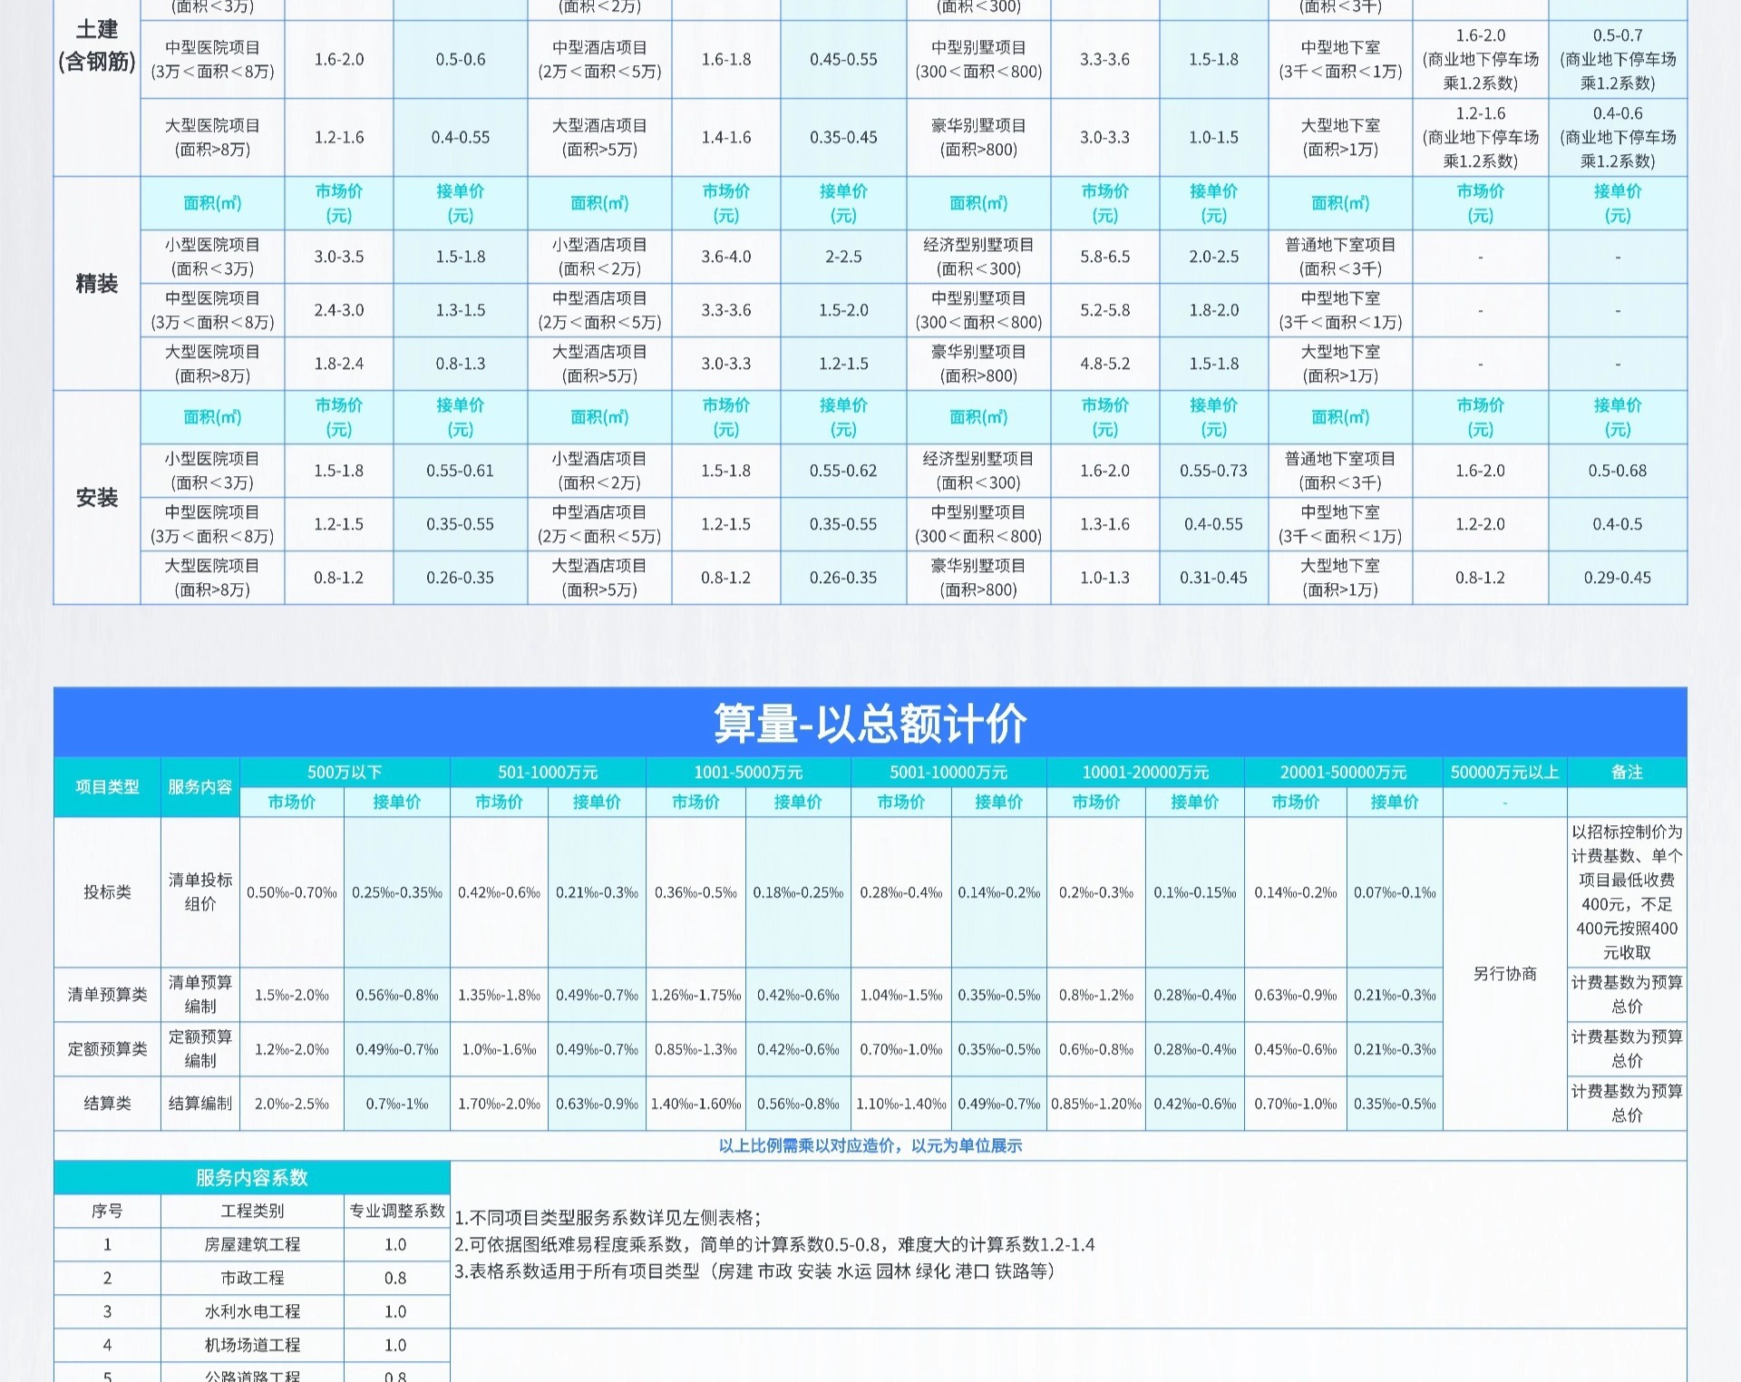Image resolution: width=1741 pixels, height=1382 pixels.
Task: Click the 另行协商 cell
Action: click(1503, 974)
